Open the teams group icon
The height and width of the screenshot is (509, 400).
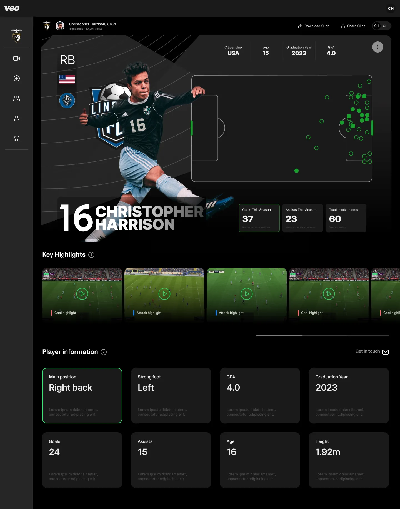pyautogui.click(x=17, y=98)
